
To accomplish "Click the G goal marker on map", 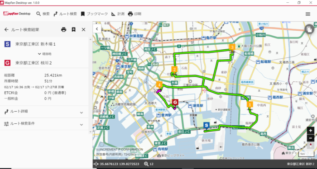I will 175,102.
